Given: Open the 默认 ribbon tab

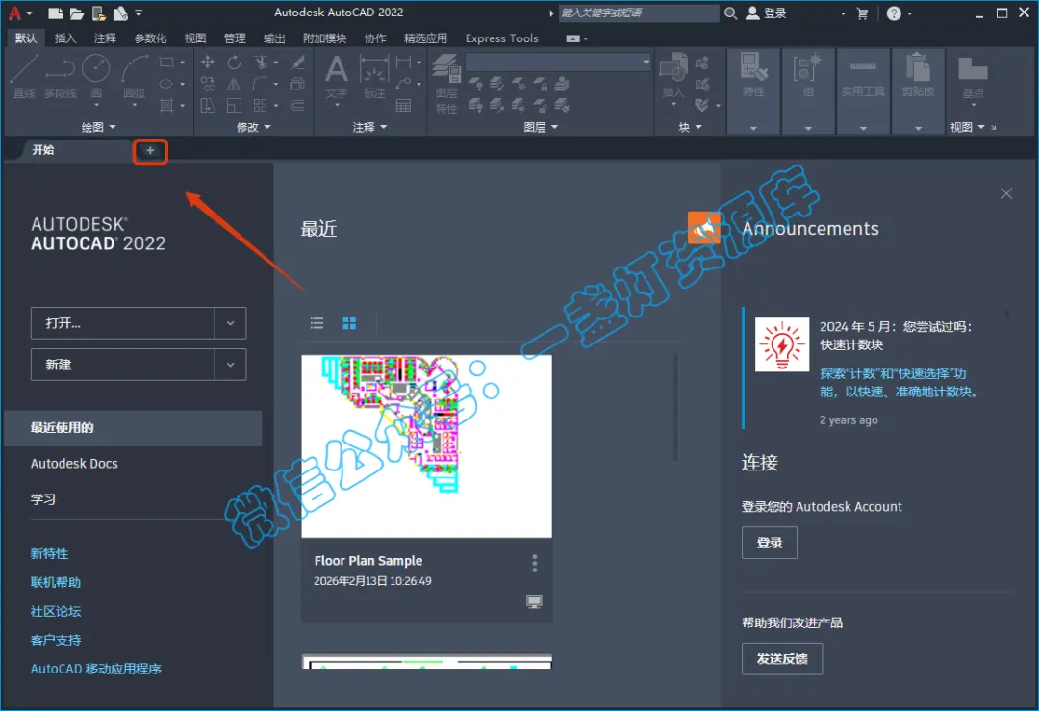Looking at the screenshot, I should 26,38.
